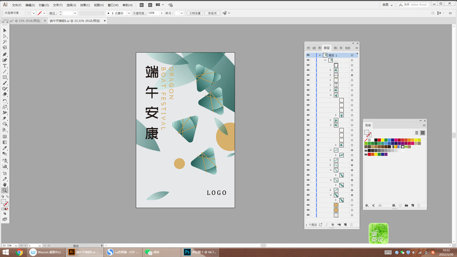Click the opacity 100% input field
The height and width of the screenshot is (257, 457).
click(153, 13)
